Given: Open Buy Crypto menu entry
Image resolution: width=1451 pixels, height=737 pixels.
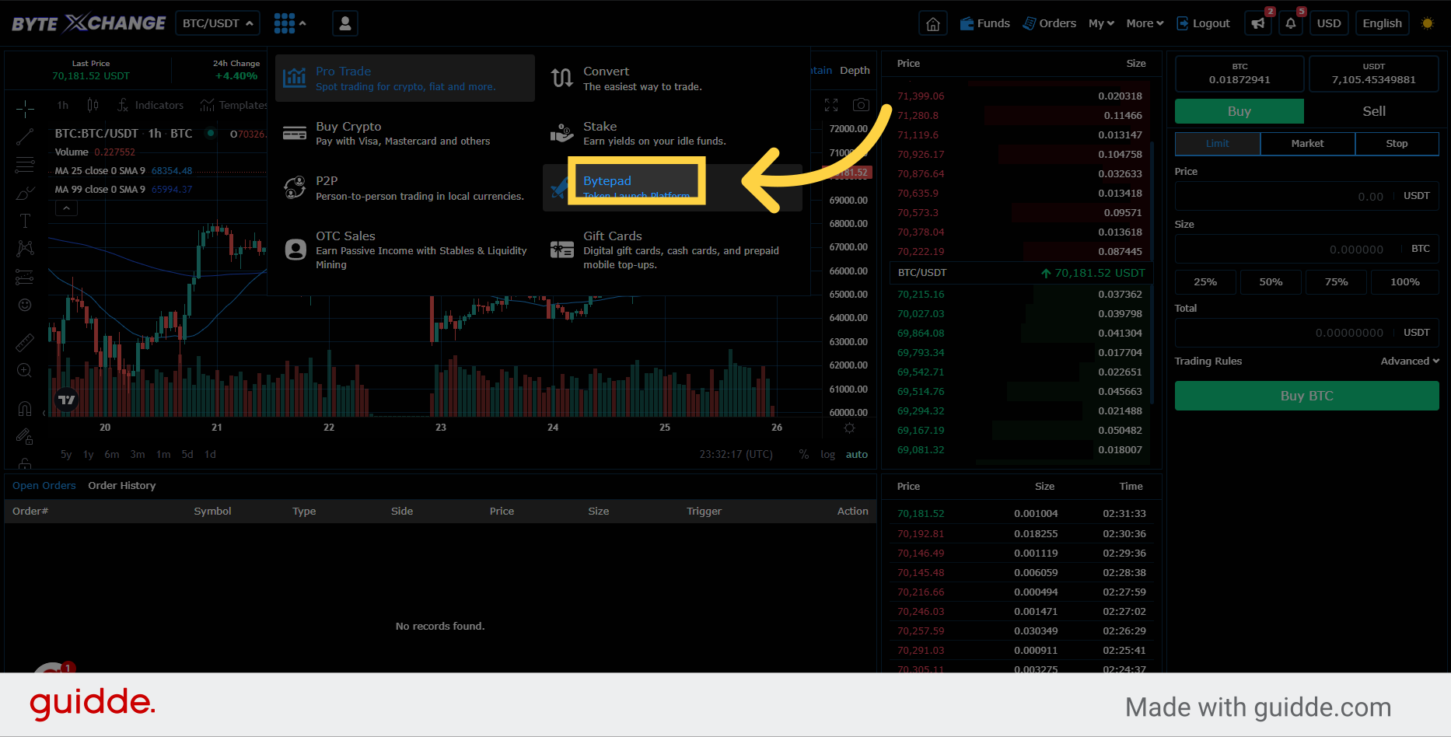Looking at the screenshot, I should pos(405,133).
